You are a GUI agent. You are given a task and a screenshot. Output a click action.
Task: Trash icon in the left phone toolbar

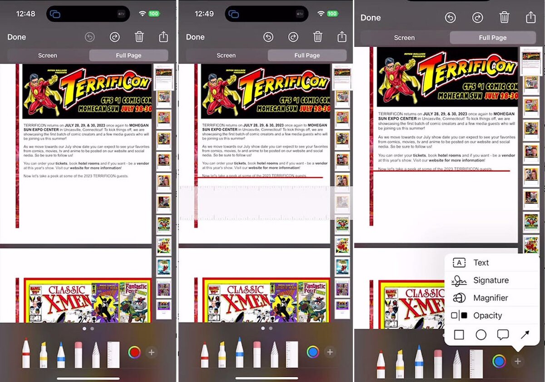pyautogui.click(x=139, y=37)
